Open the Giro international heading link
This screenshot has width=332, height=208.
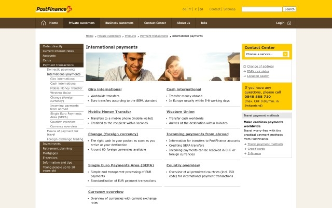[105, 89]
